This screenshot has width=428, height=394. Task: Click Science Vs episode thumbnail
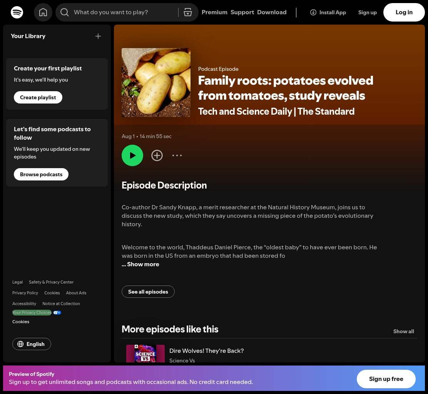pyautogui.click(x=145, y=354)
